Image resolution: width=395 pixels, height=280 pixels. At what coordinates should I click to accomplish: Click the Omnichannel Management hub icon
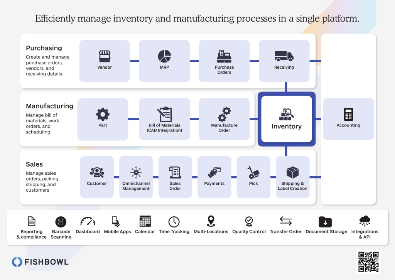[x=136, y=172]
